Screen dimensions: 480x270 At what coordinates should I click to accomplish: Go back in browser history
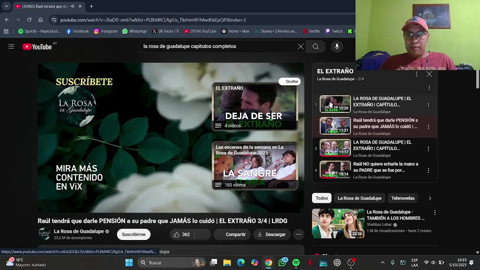7,20
